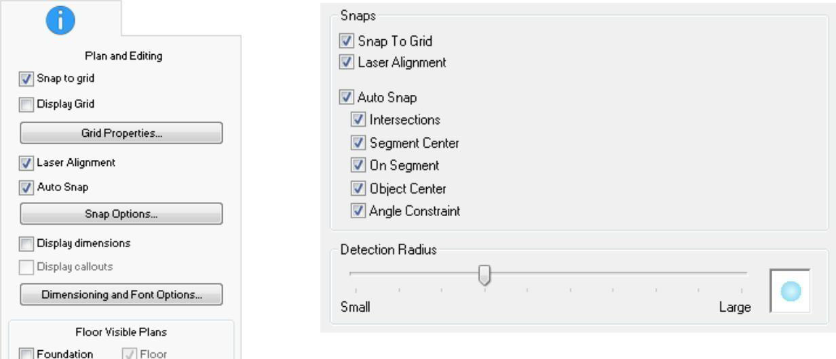Open Dimensioning and Font Options
The height and width of the screenshot is (359, 836).
click(121, 295)
